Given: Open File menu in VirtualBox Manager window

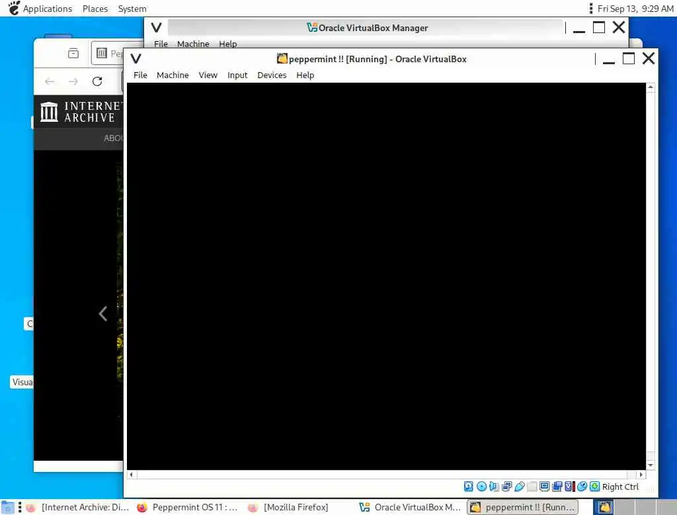Looking at the screenshot, I should pos(161,44).
